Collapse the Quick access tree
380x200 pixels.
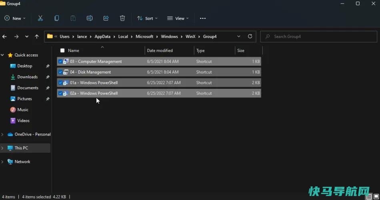[x=2, y=55]
